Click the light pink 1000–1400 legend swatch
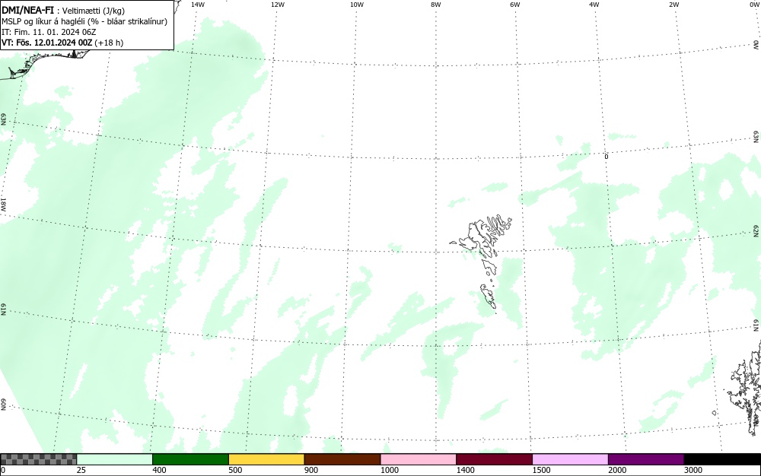 pyautogui.click(x=419, y=459)
